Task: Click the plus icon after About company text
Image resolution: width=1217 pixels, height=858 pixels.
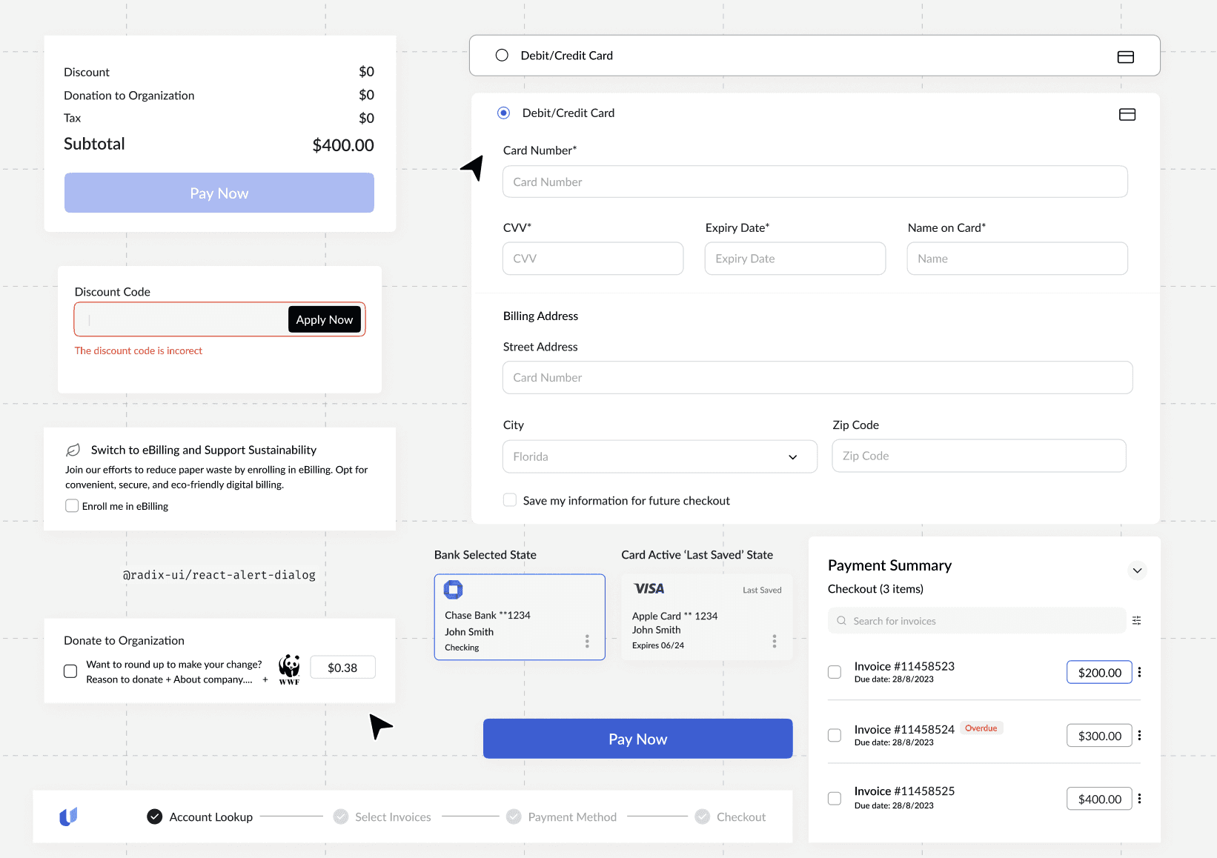Action: click(265, 679)
